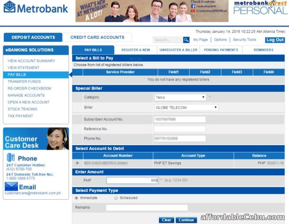Click the 1-800-1888-5775 toll-free number

click(21, 178)
